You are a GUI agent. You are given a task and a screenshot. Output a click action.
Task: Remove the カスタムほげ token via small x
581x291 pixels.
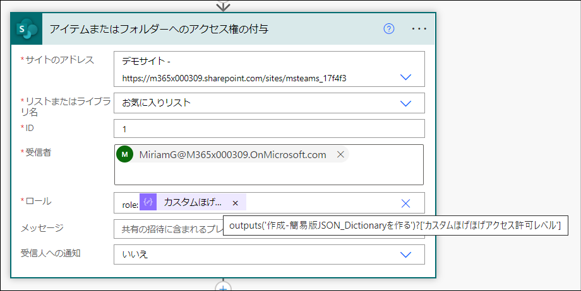[235, 203]
